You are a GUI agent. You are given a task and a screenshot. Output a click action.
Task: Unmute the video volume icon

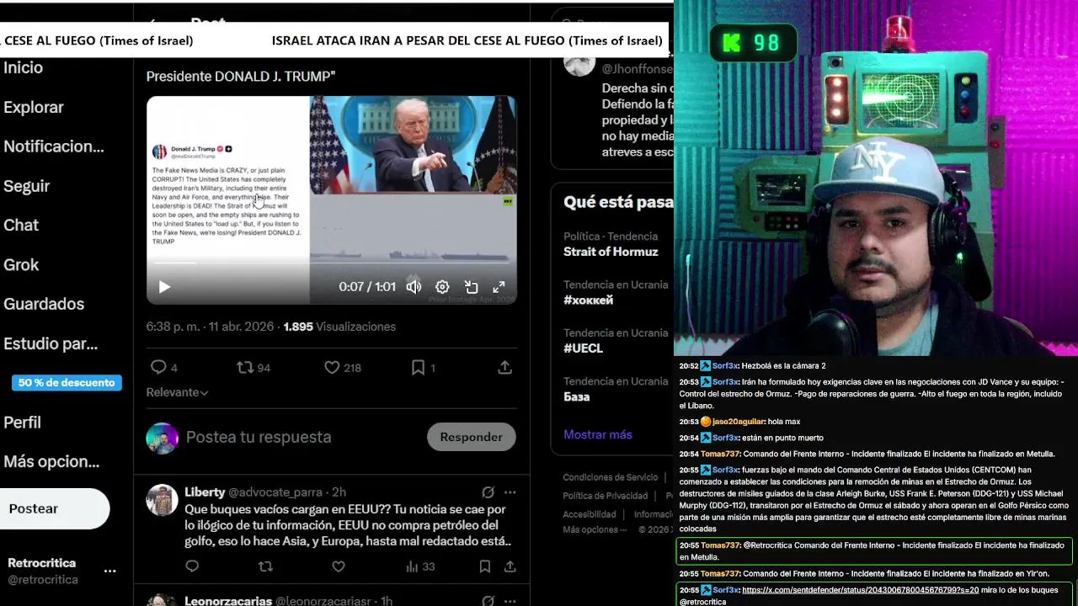[x=414, y=287]
